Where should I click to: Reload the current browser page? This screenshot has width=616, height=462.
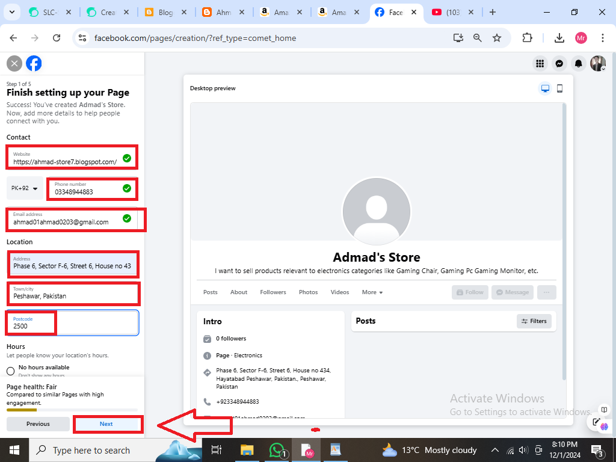[57, 38]
